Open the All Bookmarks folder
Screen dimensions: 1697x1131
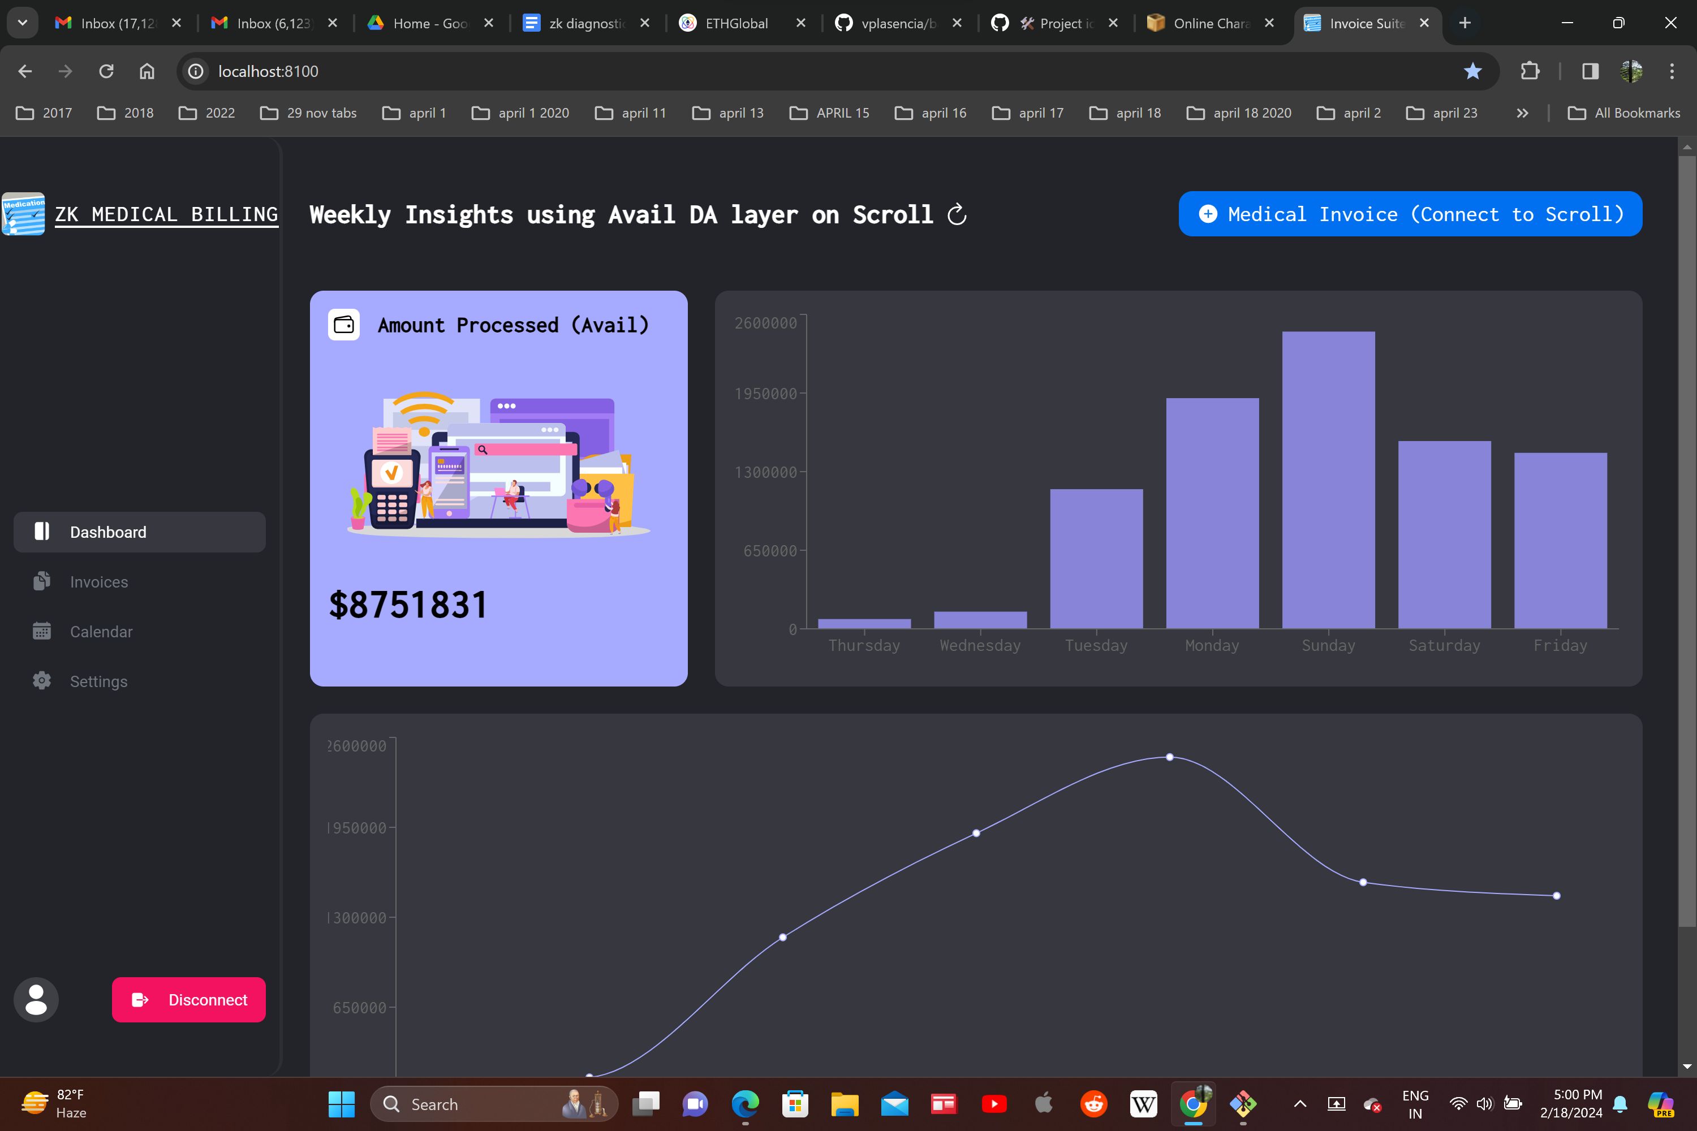[1624, 113]
